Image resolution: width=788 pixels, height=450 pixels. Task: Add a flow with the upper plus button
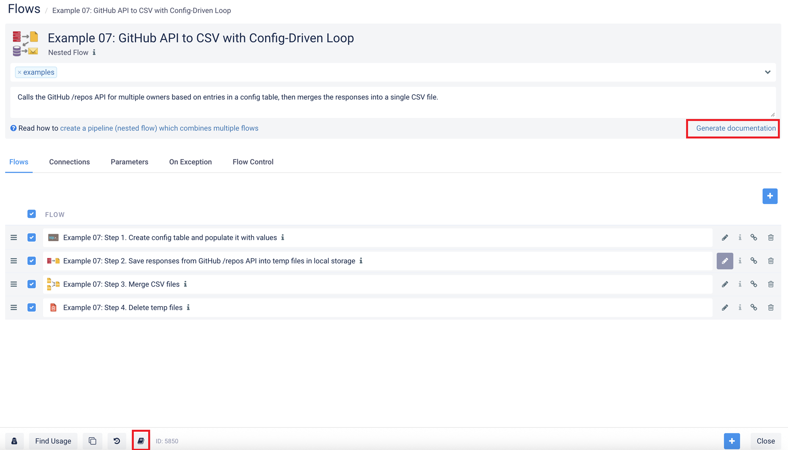tap(770, 196)
